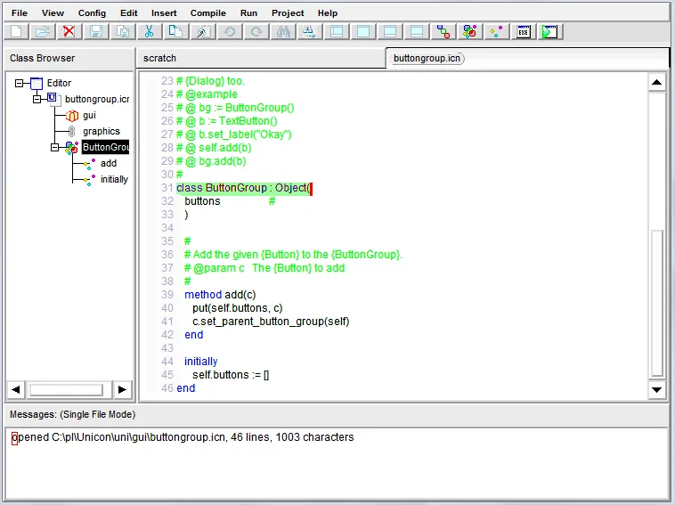Click the Undo arrow icon
The width and height of the screenshot is (675, 505).
point(230,31)
